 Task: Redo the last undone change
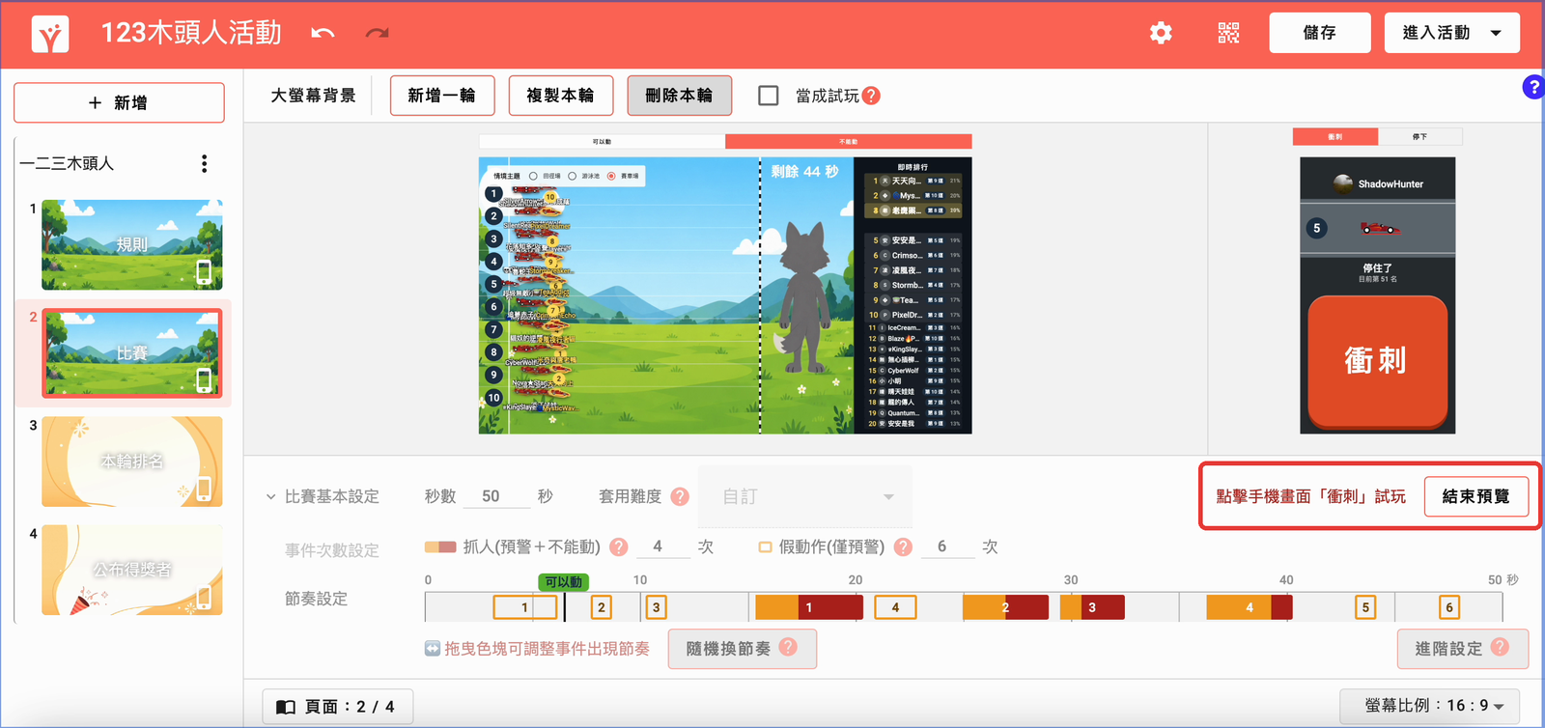377,34
